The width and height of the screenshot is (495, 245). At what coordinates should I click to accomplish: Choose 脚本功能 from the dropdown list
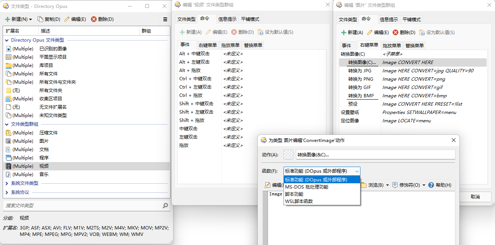click(x=322, y=194)
